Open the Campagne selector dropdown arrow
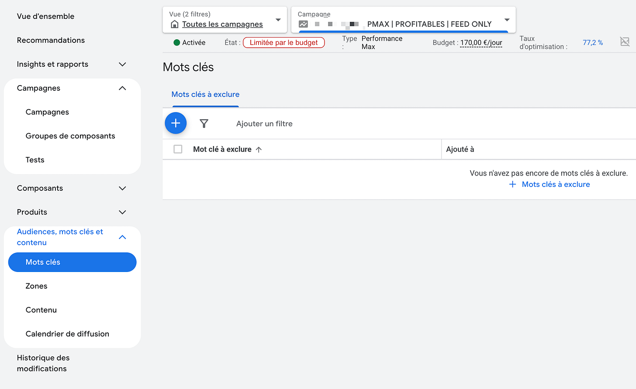The height and width of the screenshot is (389, 636). tap(507, 20)
